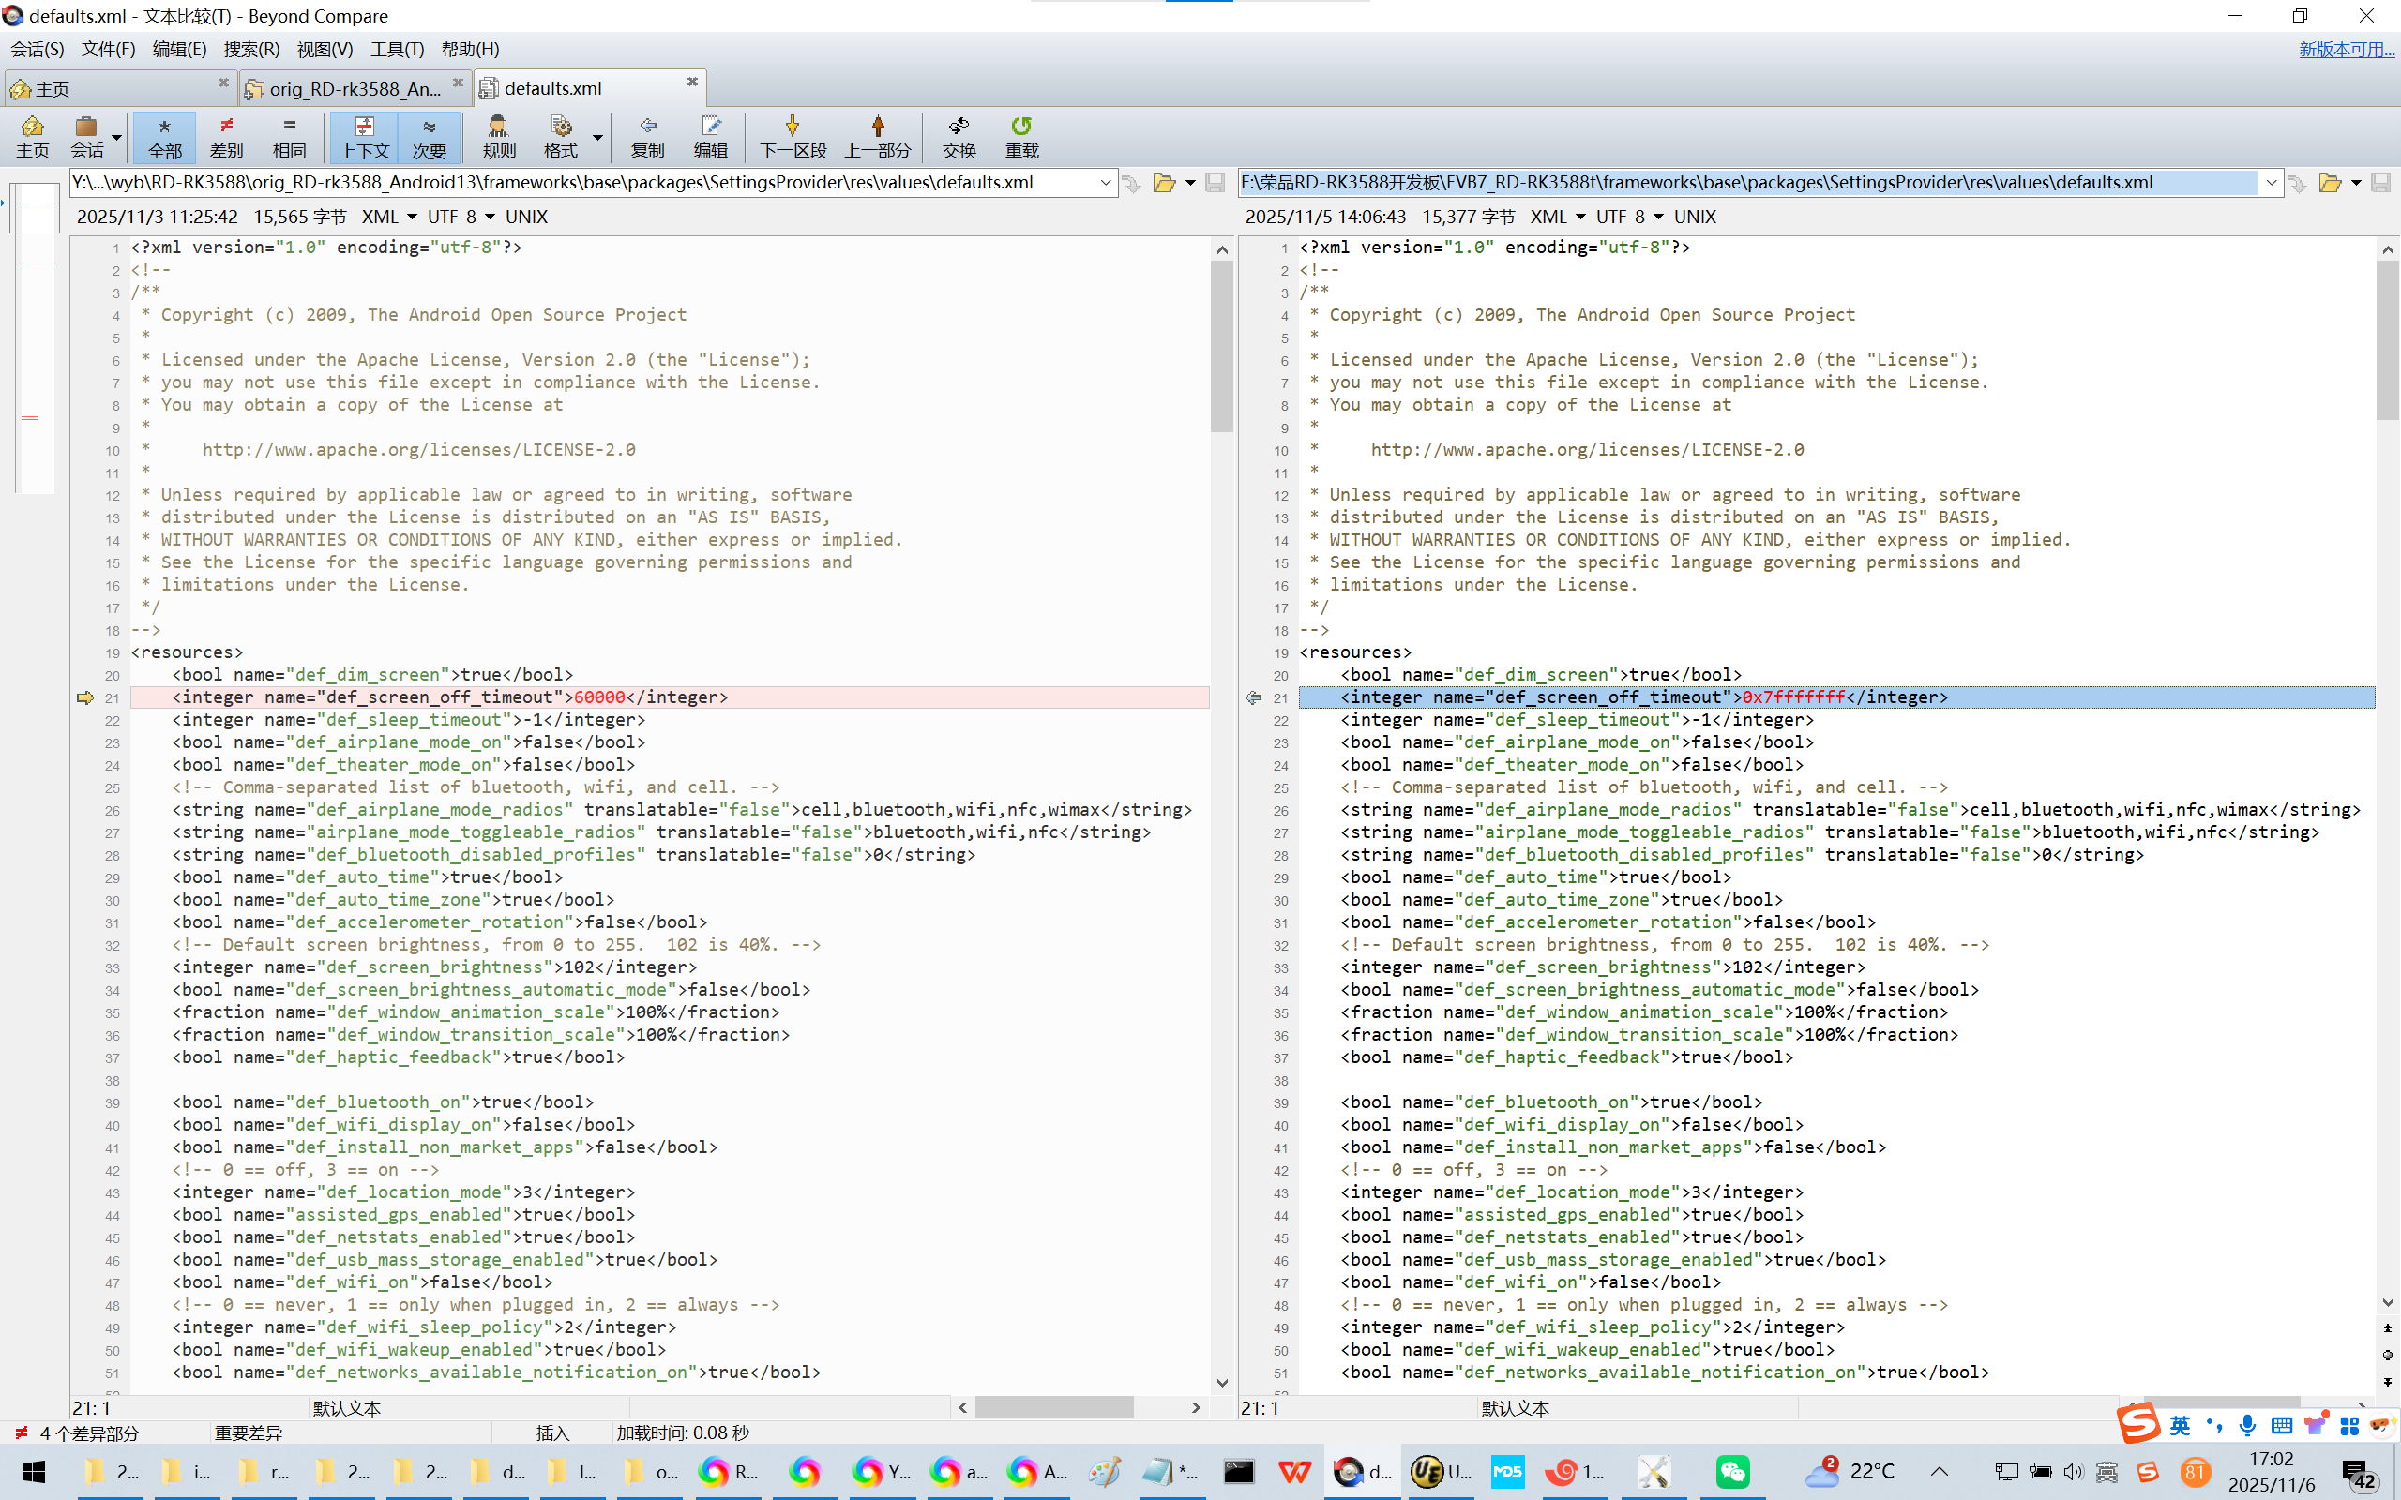The width and height of the screenshot is (2401, 1500).
Task: Open the Sessions (会话) toolbar icon
Action: [86, 136]
